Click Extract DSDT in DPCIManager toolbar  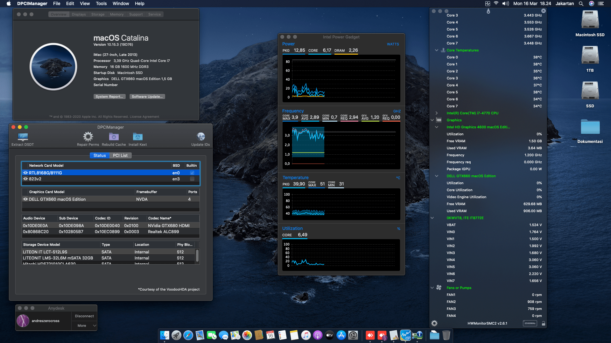click(23, 139)
